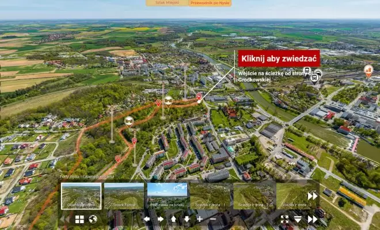
Task: Click the globe map icon
Action: click(93, 219)
